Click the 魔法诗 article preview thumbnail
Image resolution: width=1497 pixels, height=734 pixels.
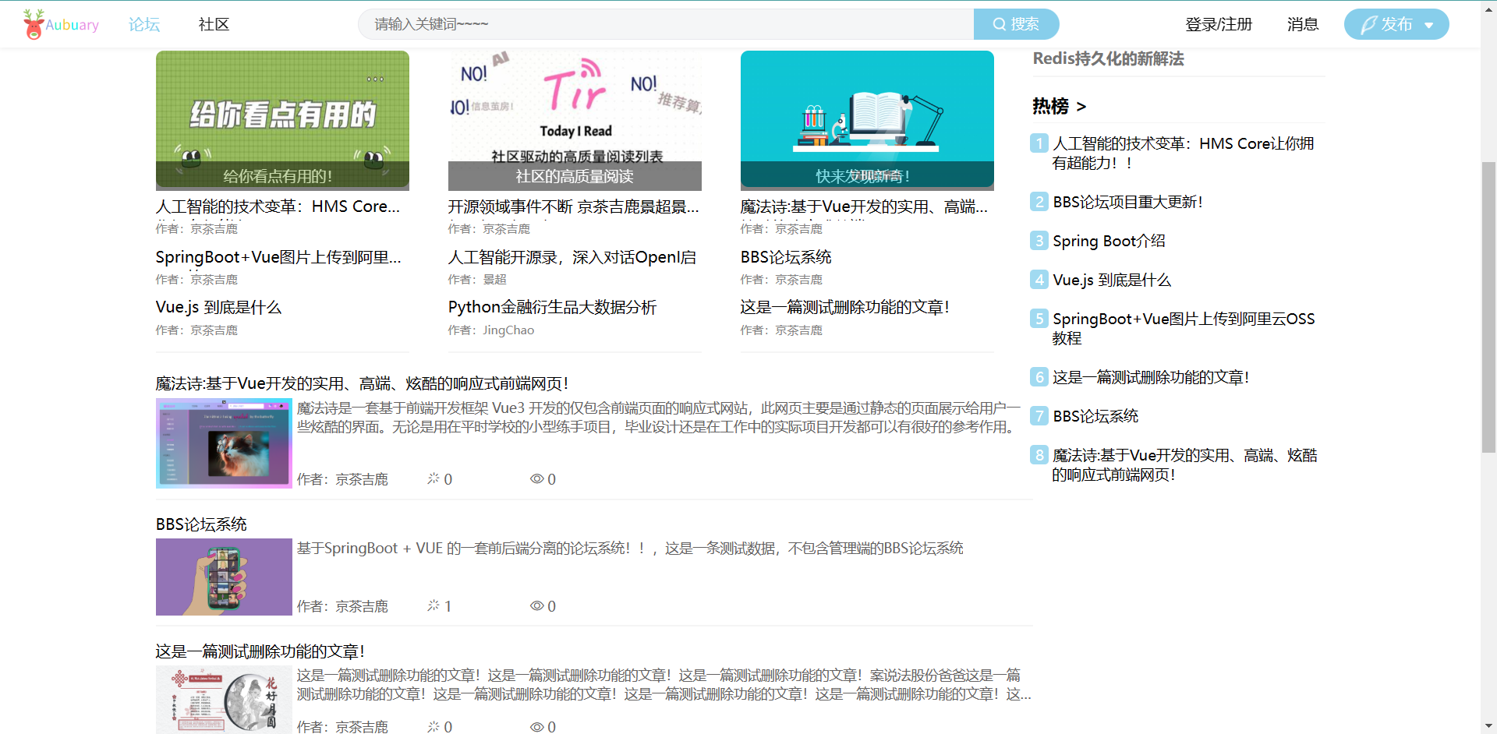(224, 443)
